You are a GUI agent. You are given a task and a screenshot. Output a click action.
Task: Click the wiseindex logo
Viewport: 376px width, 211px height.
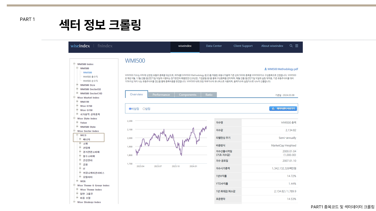(x=80, y=46)
